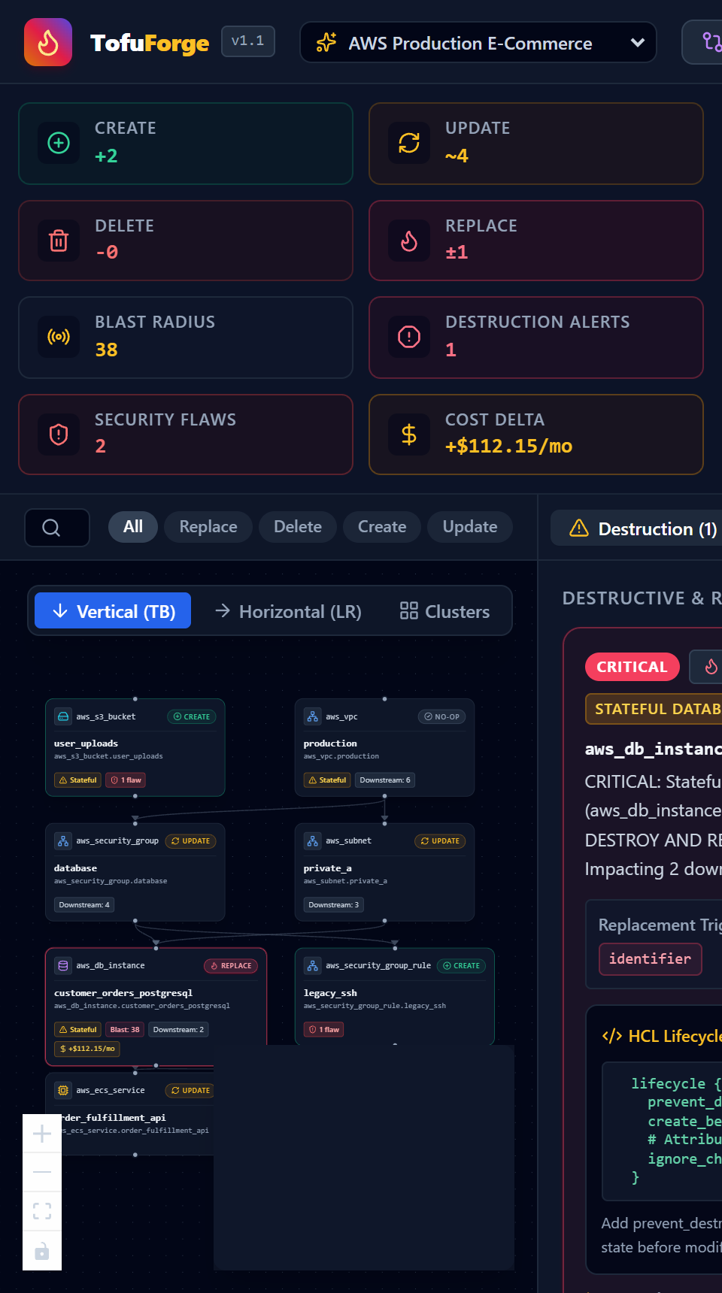Filter resources by Replace
The width and height of the screenshot is (722, 1293).
tap(208, 527)
